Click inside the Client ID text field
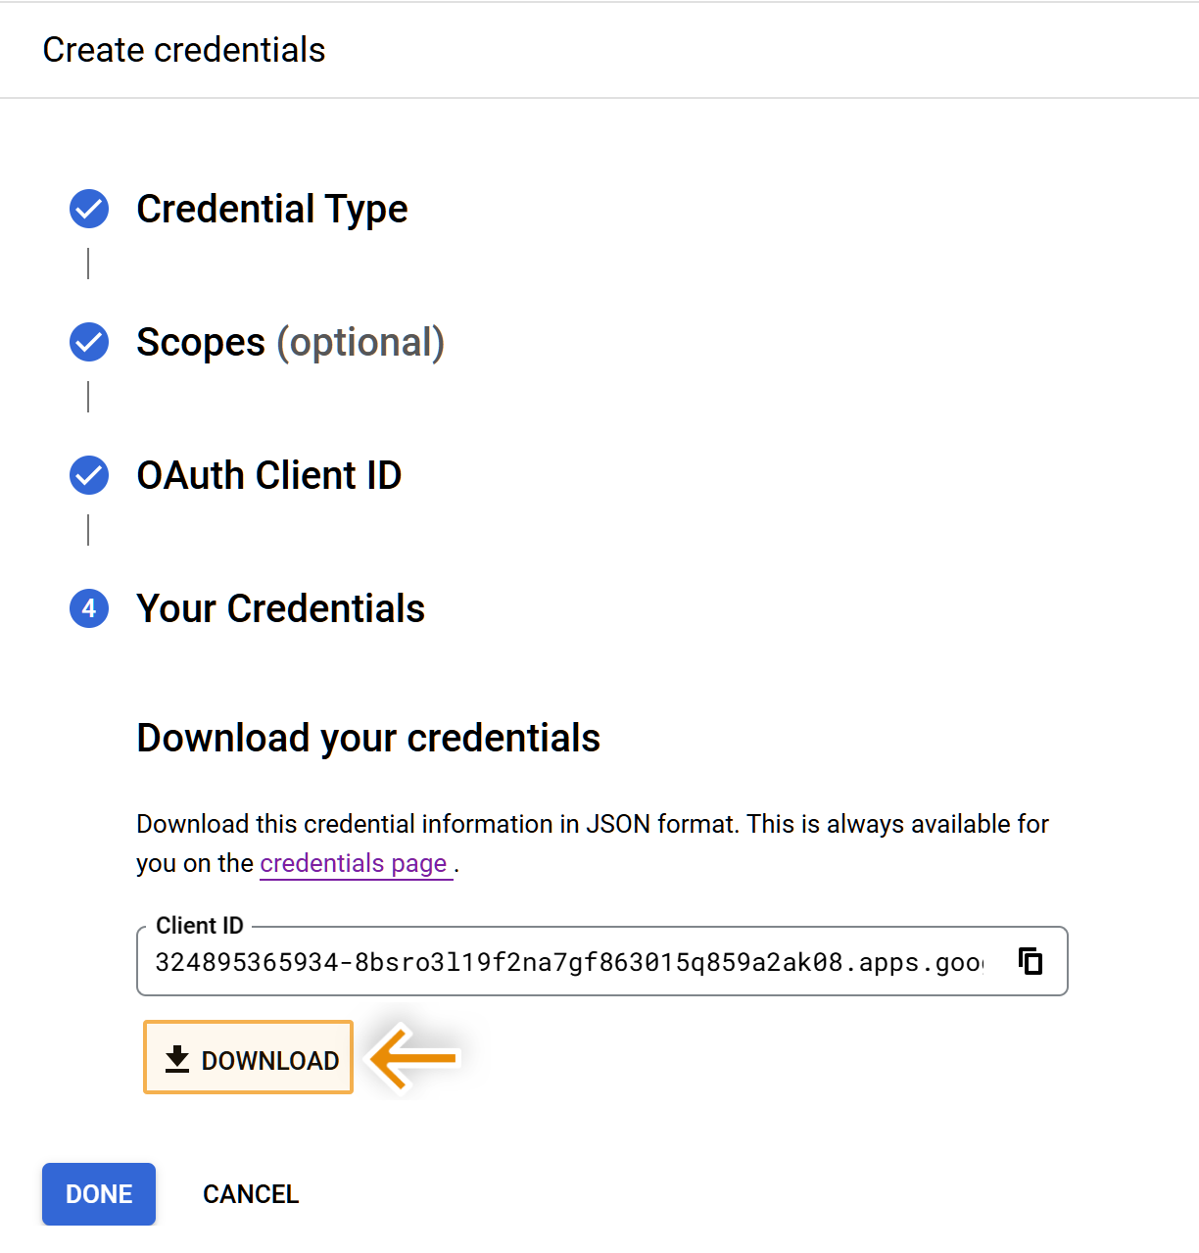1199x1253 pixels. click(568, 962)
